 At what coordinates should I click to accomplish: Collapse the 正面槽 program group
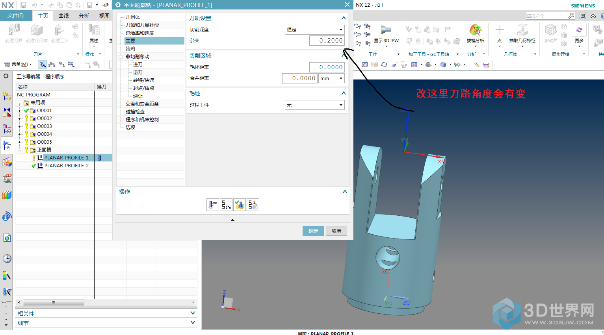coord(19,150)
